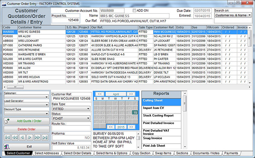Go to next year in calendar
Screen dimensions: 255x158
click(131, 127)
